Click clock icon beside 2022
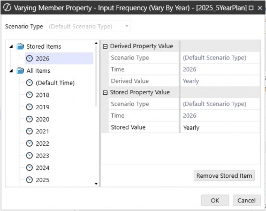The image size is (266, 211). (29, 144)
